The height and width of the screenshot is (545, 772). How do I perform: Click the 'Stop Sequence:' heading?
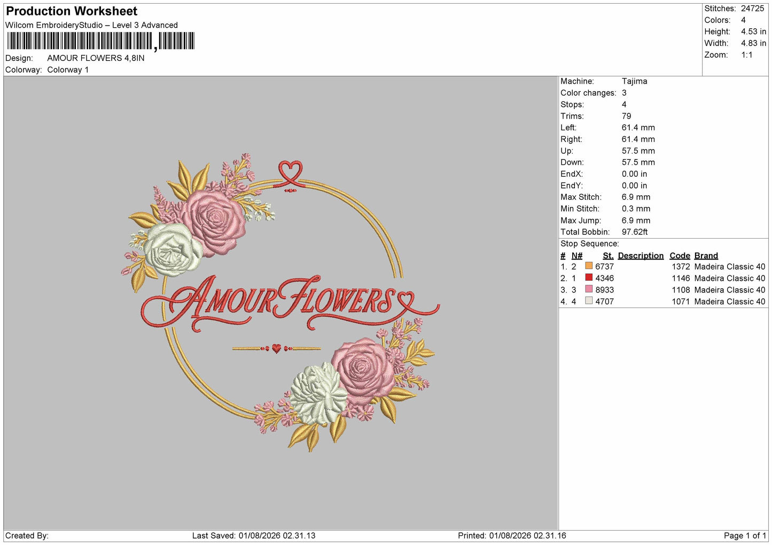click(589, 244)
